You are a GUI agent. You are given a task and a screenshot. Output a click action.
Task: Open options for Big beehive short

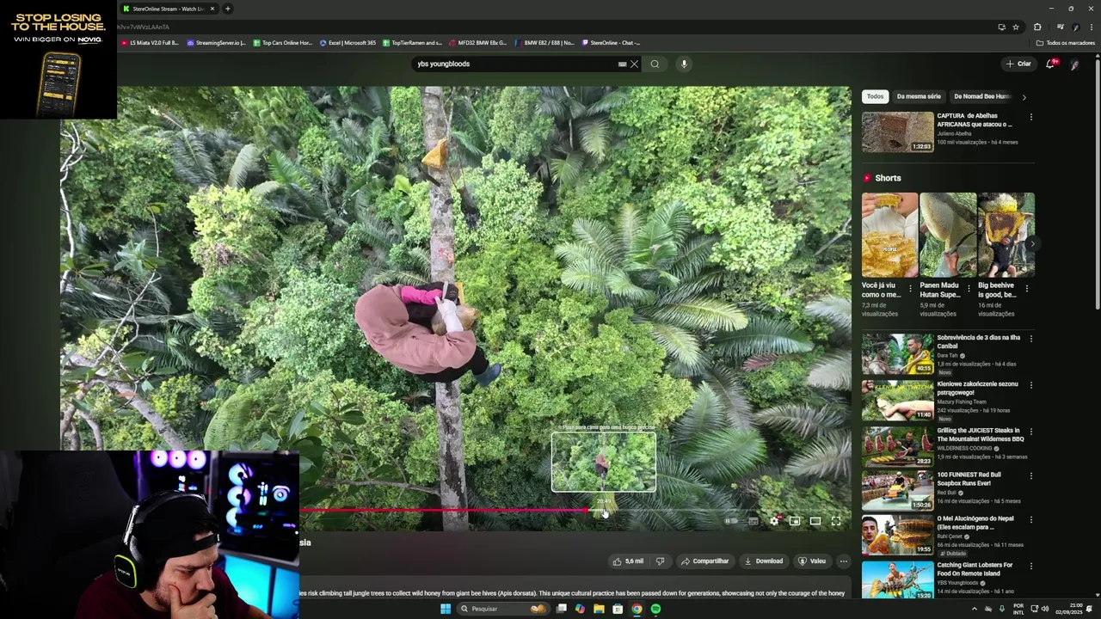pyautogui.click(x=1026, y=288)
